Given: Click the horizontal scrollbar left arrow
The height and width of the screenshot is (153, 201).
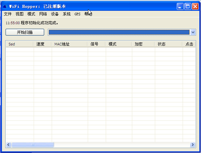Looking at the screenshot, I should pos(9,145).
